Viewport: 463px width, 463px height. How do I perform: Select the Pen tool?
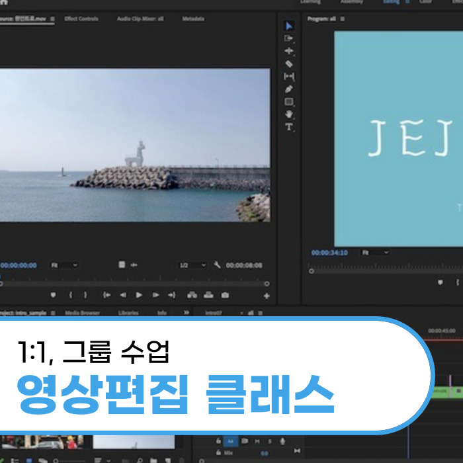[289, 89]
